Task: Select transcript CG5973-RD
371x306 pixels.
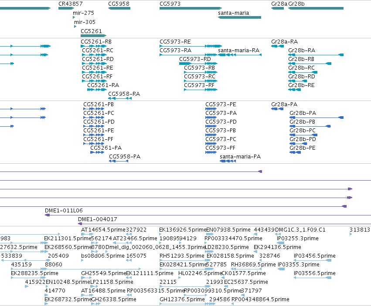Action: tap(198, 64)
